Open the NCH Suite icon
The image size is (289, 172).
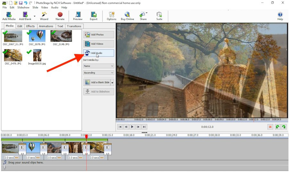[159, 16]
